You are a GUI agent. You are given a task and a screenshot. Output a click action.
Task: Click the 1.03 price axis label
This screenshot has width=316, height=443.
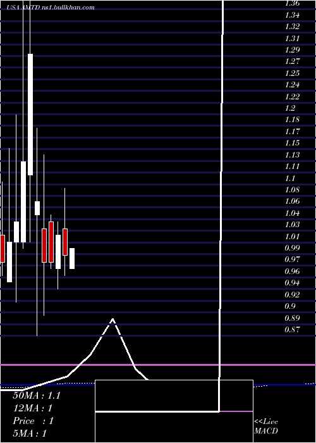point(292,225)
